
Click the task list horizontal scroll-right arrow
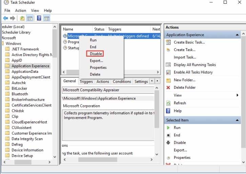click(158, 72)
